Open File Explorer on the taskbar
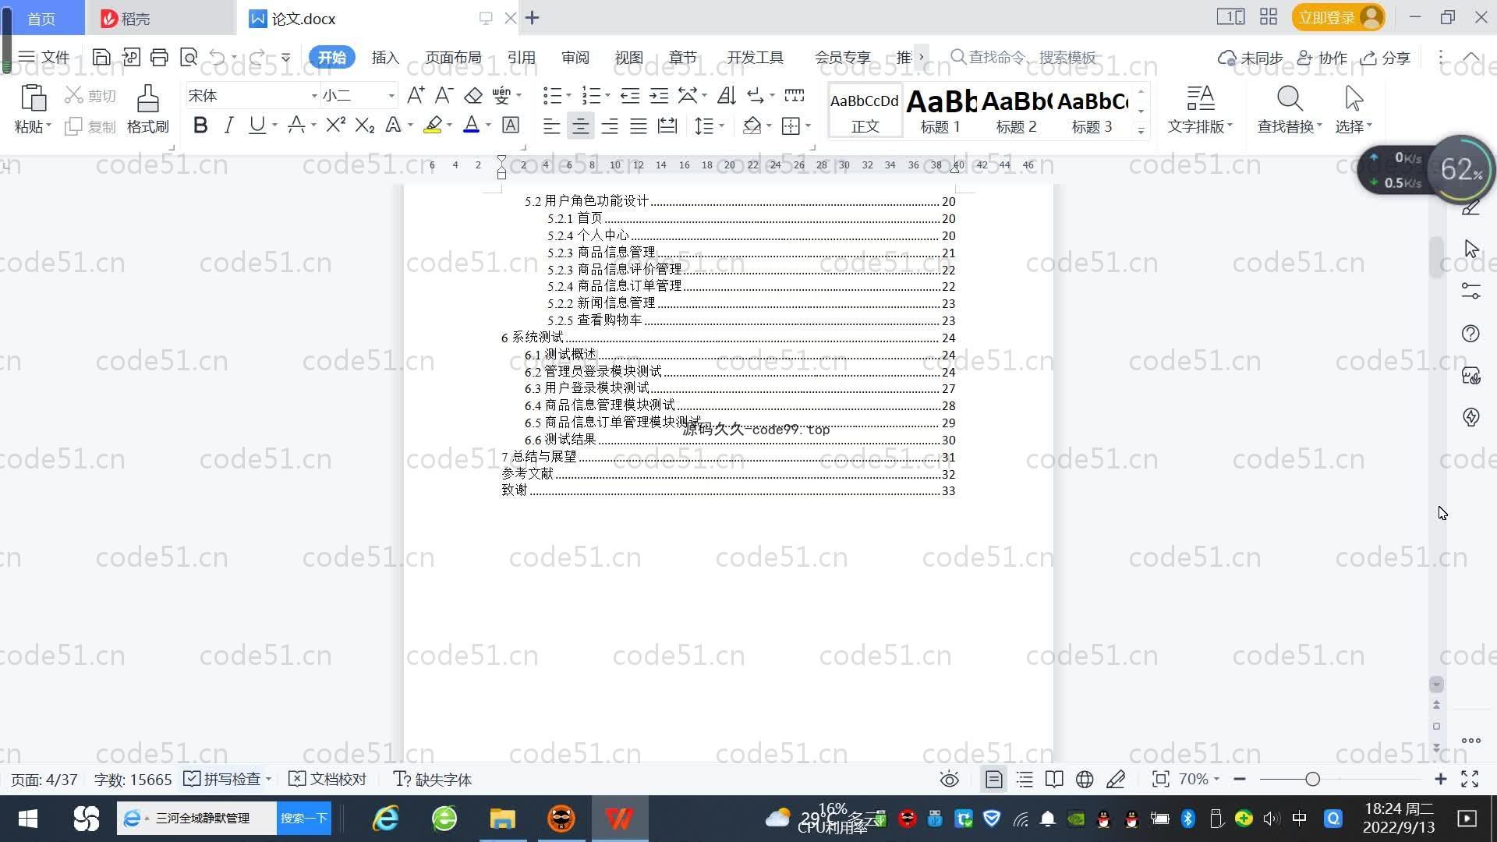This screenshot has height=842, width=1497. point(503,818)
